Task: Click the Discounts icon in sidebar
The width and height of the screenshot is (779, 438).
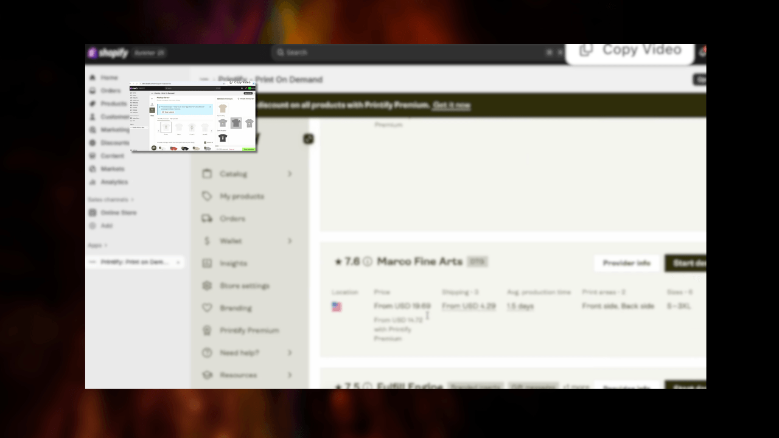Action: [93, 142]
